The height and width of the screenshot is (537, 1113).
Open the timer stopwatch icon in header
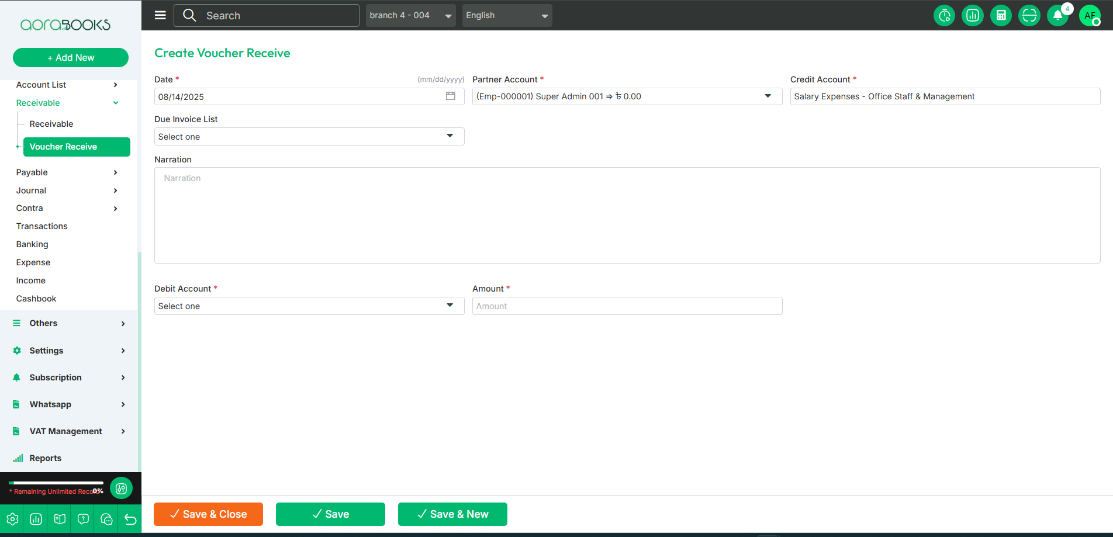pos(944,15)
